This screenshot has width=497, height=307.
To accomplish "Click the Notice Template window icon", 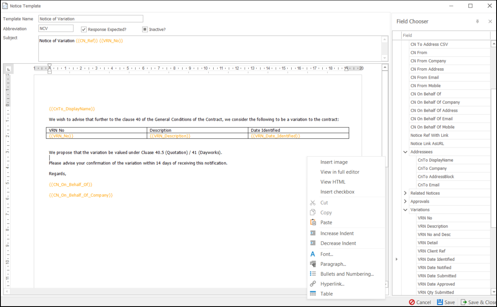I will click(x=5, y=6).
